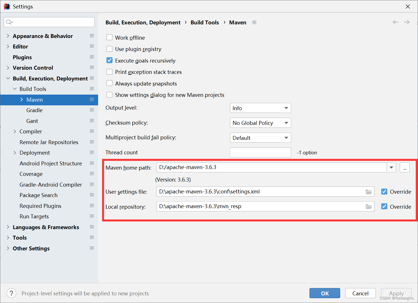This screenshot has height=303, width=418.
Task: Open Run Targets settings page
Action: [x=34, y=216]
